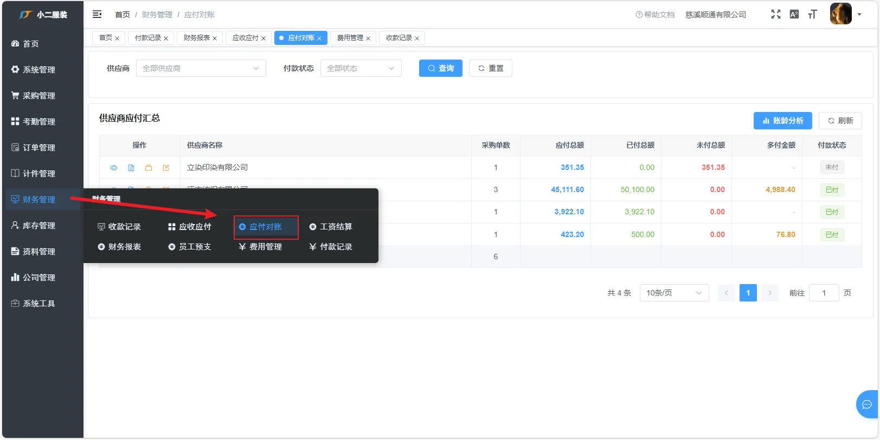Close the 应收应付 tab
This screenshot has width=880, height=440.
[x=264, y=38]
